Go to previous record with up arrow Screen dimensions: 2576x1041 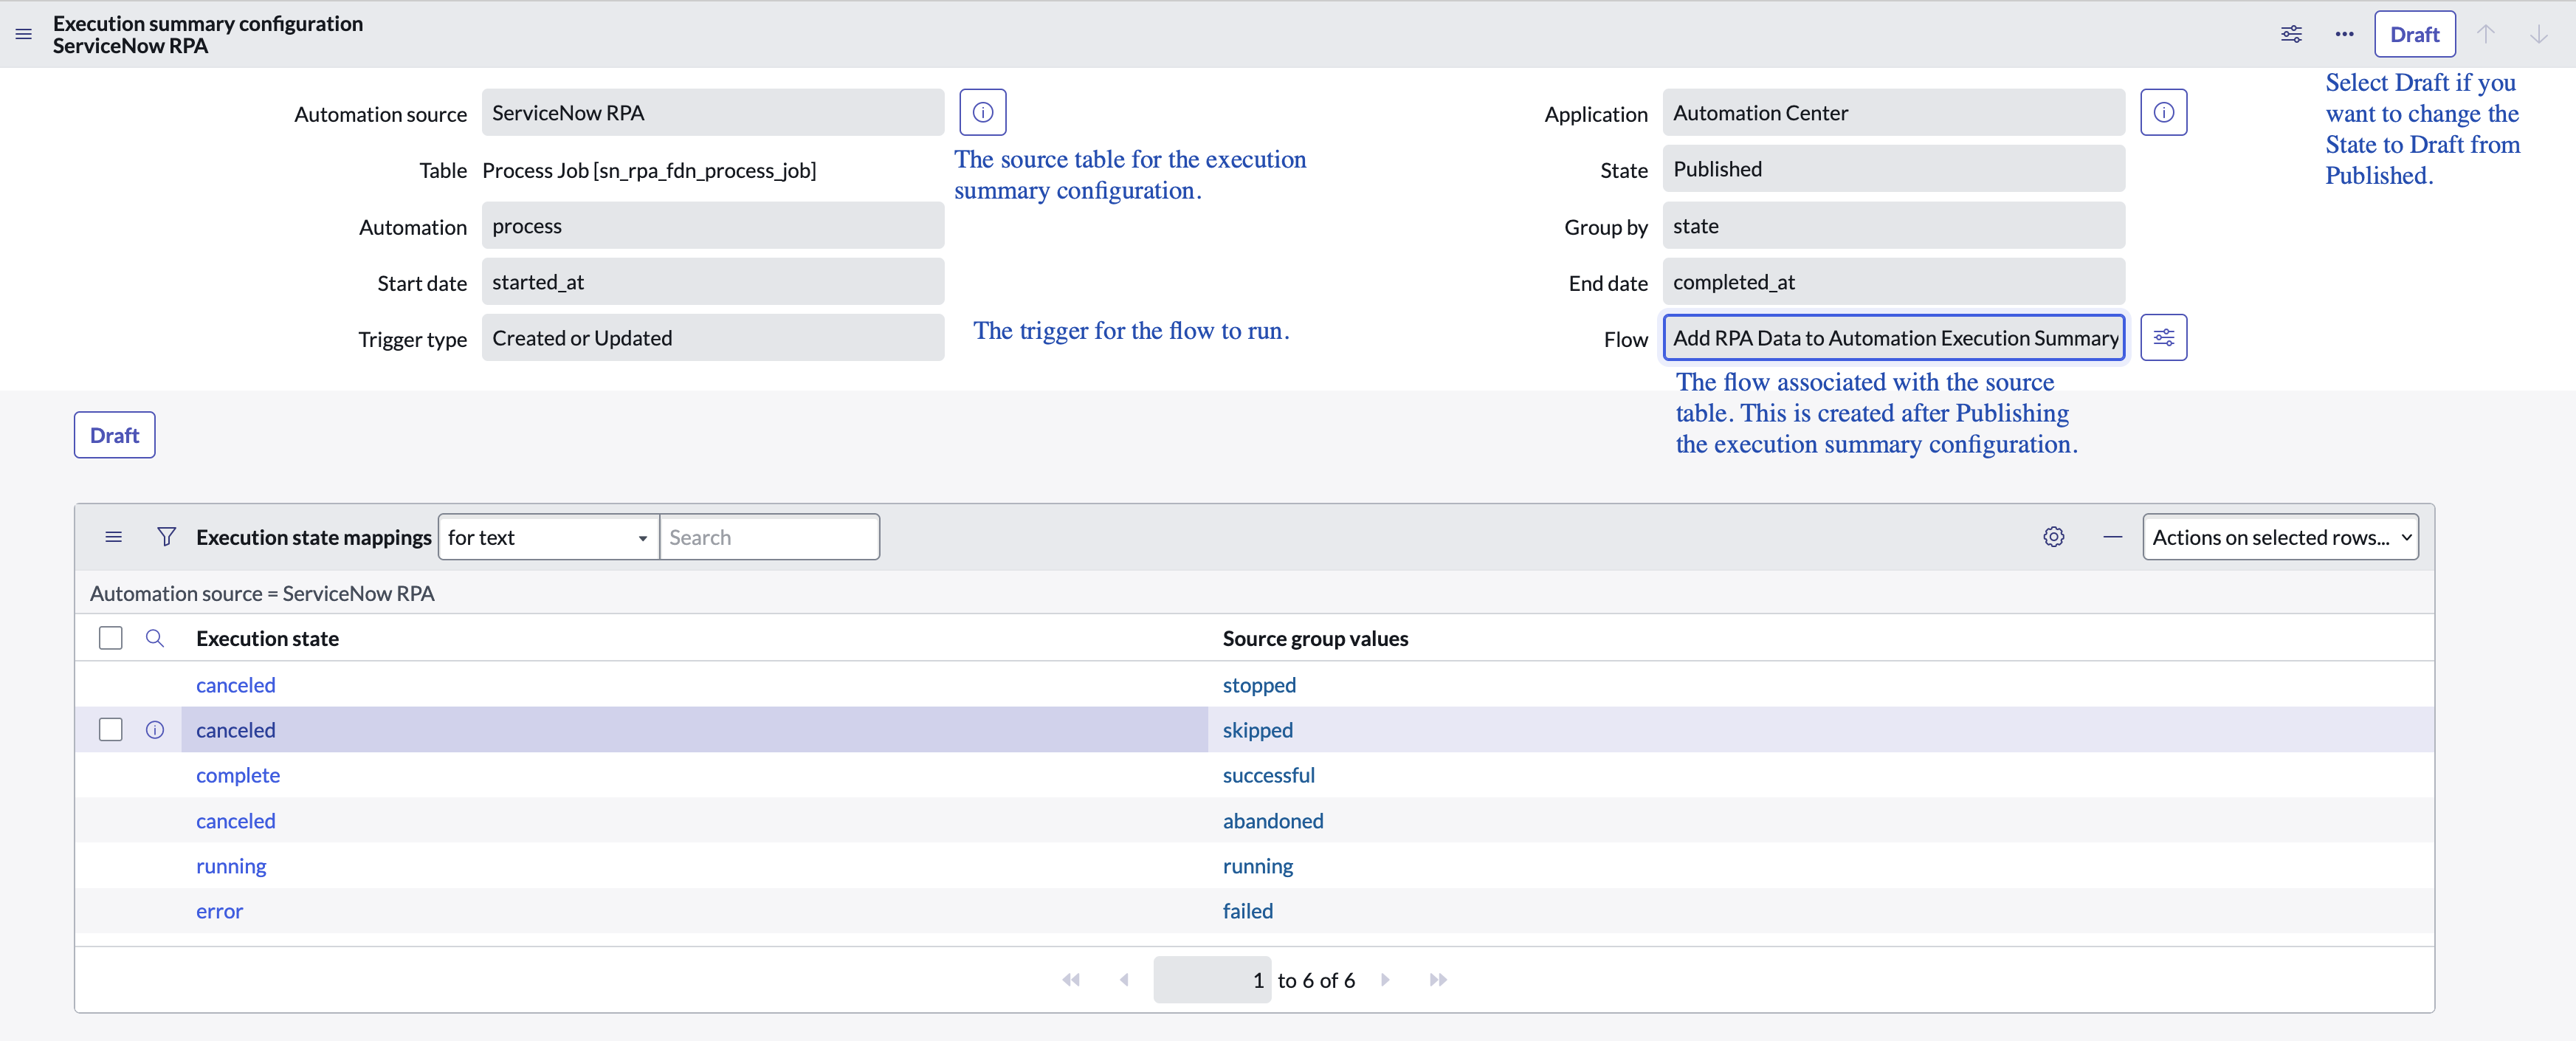[x=2486, y=34]
